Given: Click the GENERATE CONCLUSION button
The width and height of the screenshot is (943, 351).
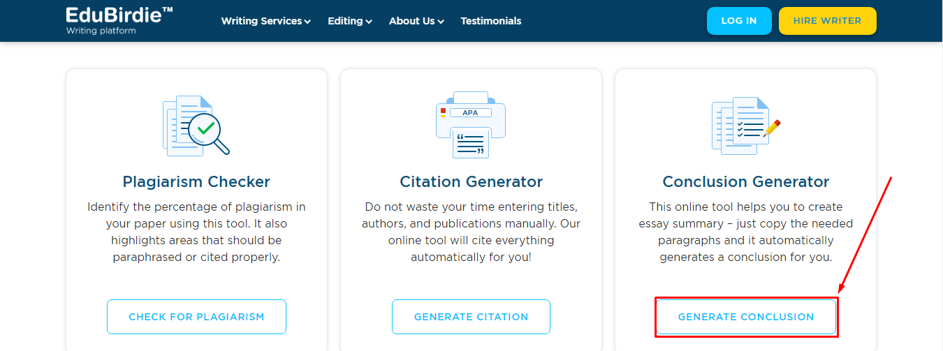Looking at the screenshot, I should pos(746,317).
